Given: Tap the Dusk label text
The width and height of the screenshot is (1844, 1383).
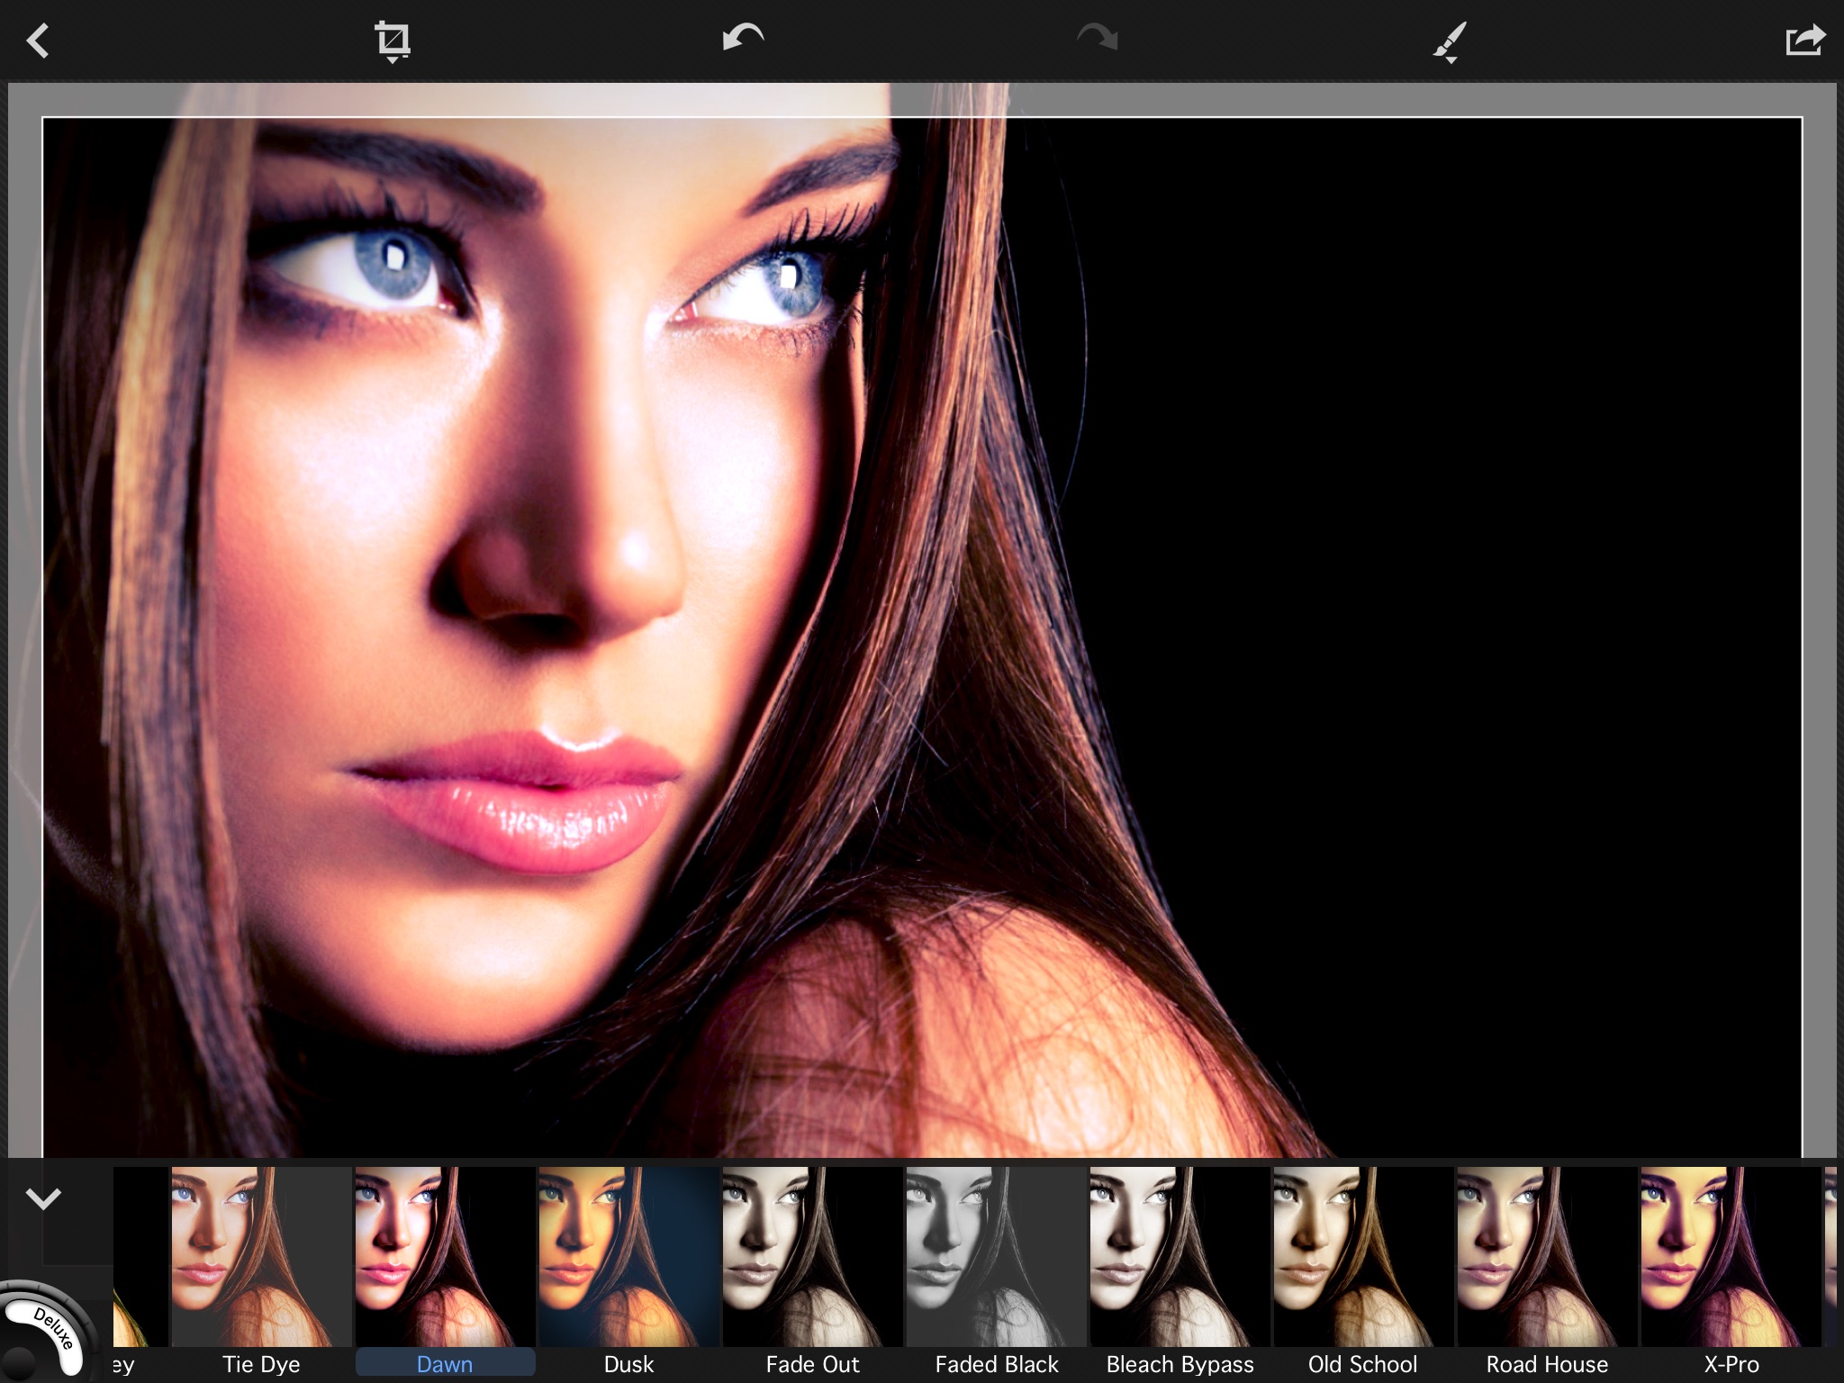Looking at the screenshot, I should coord(628,1364).
